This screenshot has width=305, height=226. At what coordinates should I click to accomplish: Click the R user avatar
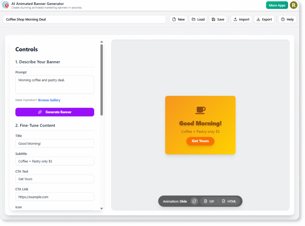pos(293,5)
